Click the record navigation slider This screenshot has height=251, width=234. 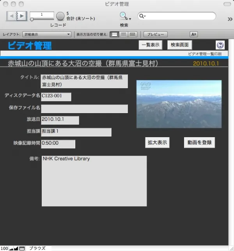(x=42, y=19)
